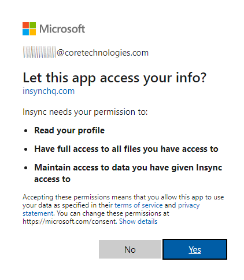The height and width of the screenshot is (280, 244).
Task: Select 'Maintain access to data' permission
Action: (128, 173)
